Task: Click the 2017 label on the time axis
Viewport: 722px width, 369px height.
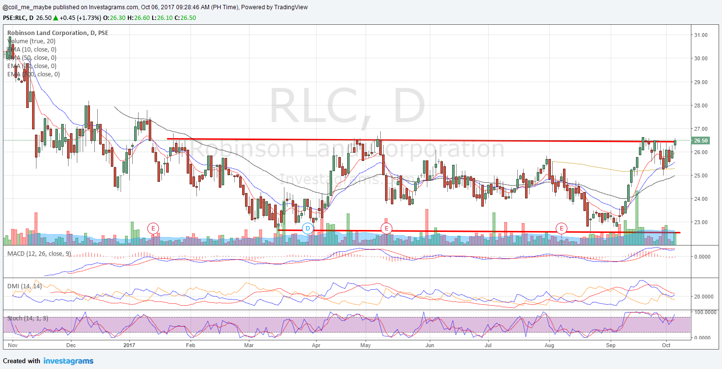Action: click(x=129, y=345)
